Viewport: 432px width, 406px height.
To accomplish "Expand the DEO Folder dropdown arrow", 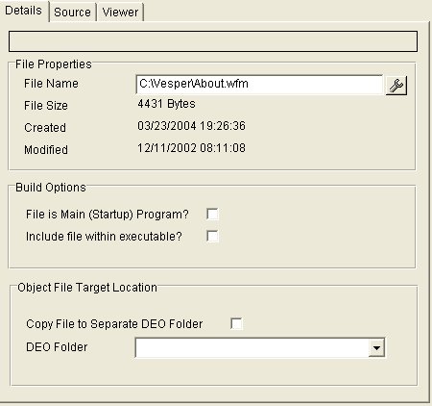I will coord(376,347).
